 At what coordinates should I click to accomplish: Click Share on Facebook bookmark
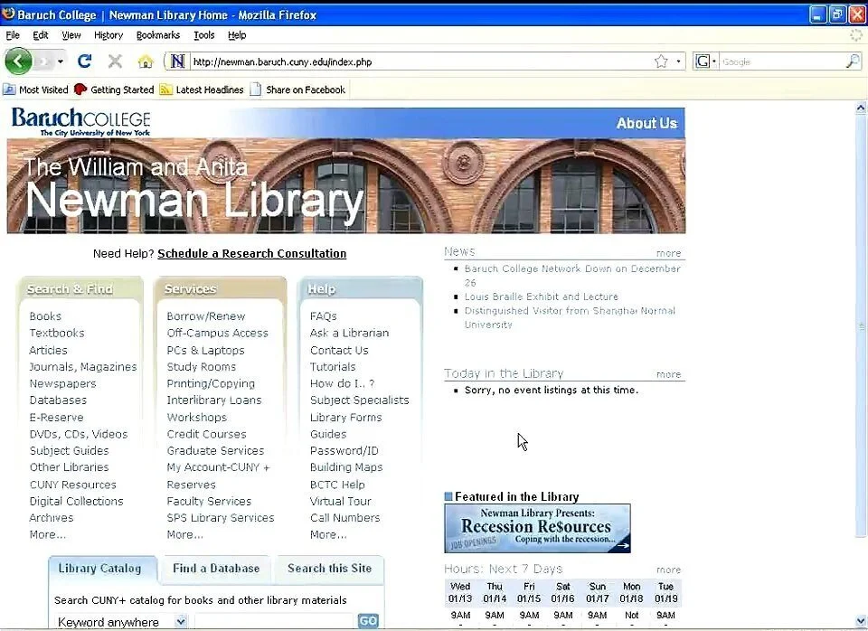[x=305, y=89]
